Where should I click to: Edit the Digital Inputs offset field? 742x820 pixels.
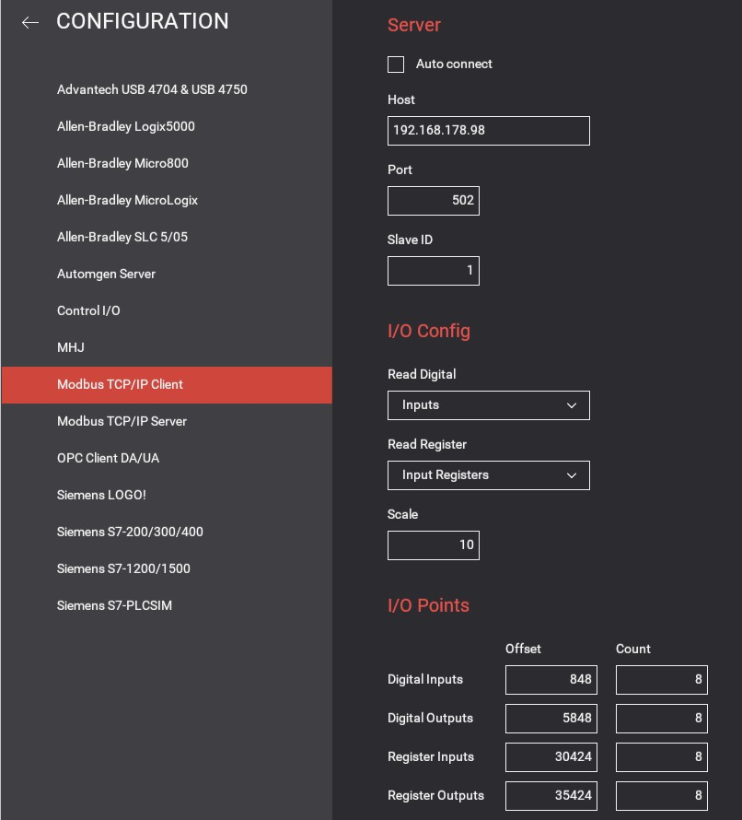pyautogui.click(x=551, y=680)
